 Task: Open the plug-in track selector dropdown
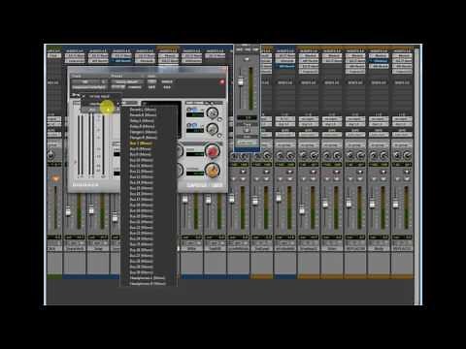[x=89, y=81]
